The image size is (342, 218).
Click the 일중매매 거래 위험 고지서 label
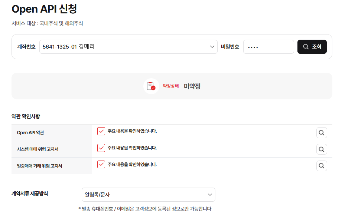(39, 166)
